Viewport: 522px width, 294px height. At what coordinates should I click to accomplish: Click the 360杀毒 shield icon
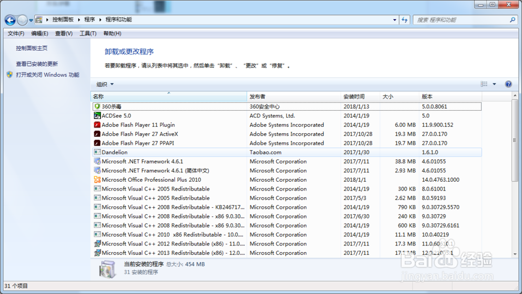97,107
